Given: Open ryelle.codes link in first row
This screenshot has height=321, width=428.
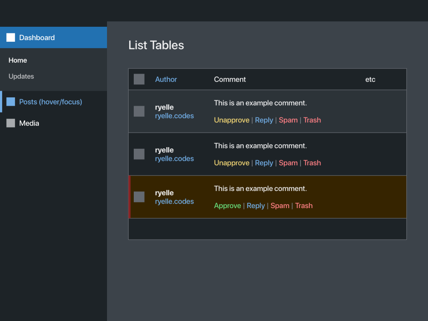Looking at the screenshot, I should (174, 116).
